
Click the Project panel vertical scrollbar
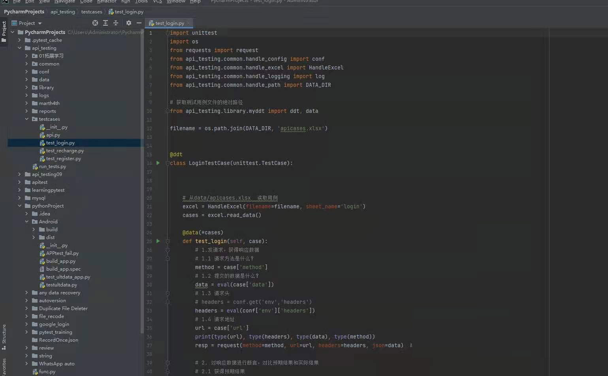pos(142,181)
